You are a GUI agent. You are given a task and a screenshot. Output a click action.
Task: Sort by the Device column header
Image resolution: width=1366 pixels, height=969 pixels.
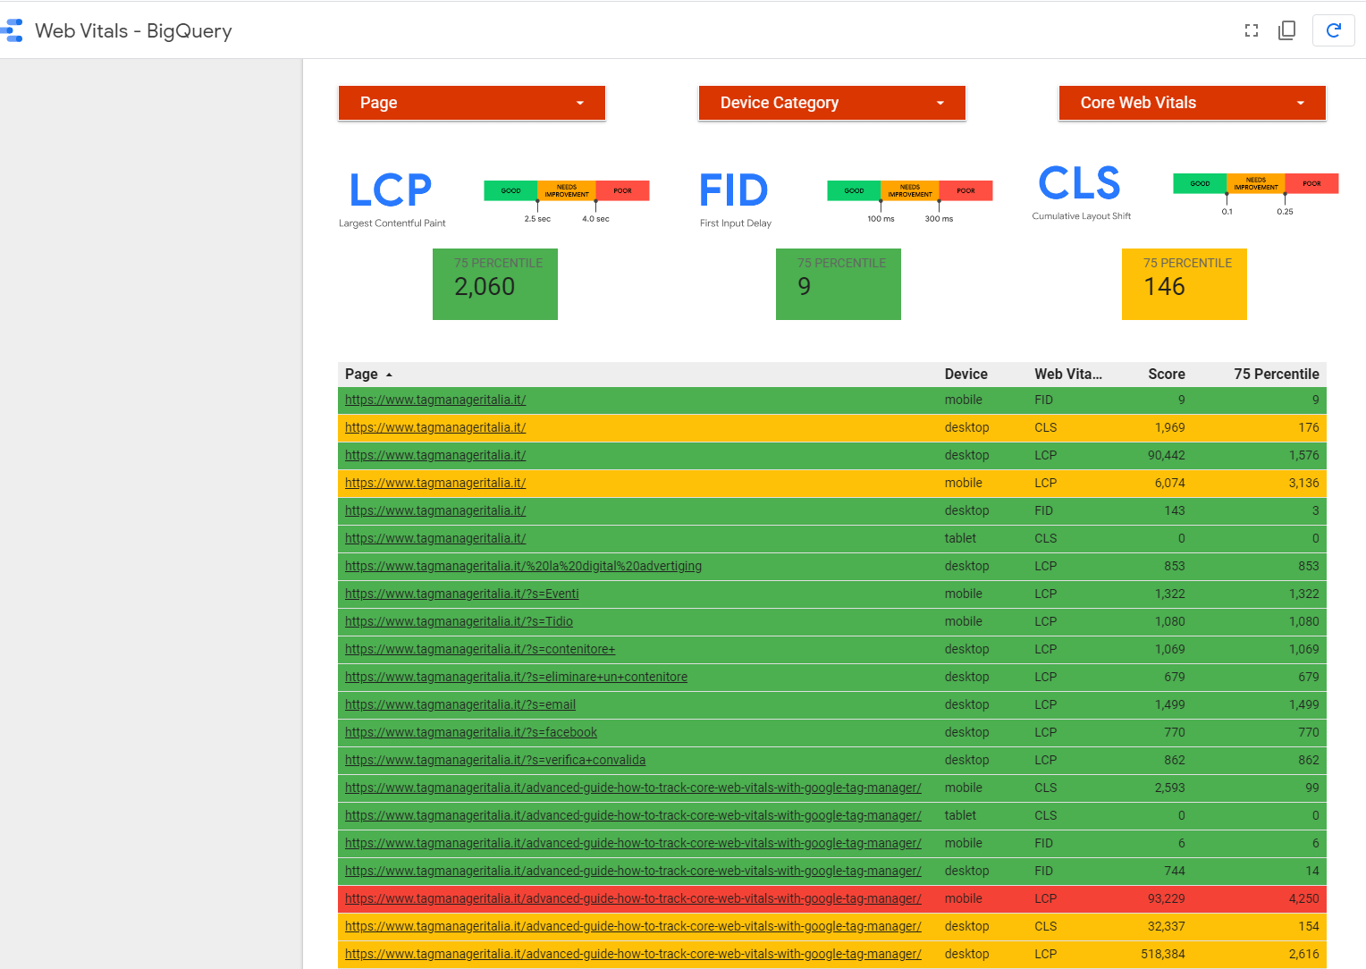click(x=965, y=374)
